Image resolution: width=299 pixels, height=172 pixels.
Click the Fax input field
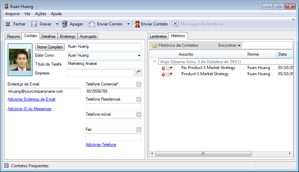[x=114, y=137]
